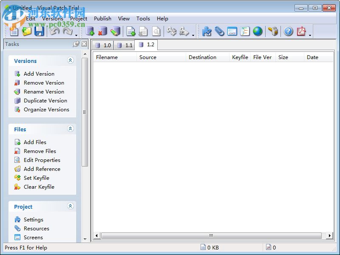The height and width of the screenshot is (255, 340).
Task: Open the Versions menu
Action: point(53,19)
